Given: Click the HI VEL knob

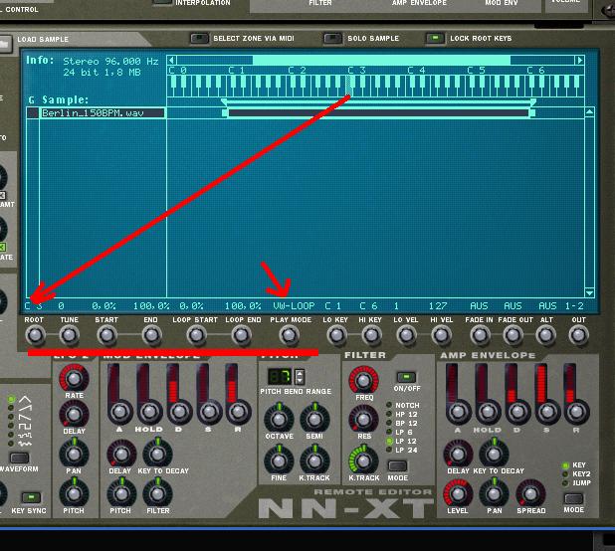Looking at the screenshot, I should tap(441, 335).
